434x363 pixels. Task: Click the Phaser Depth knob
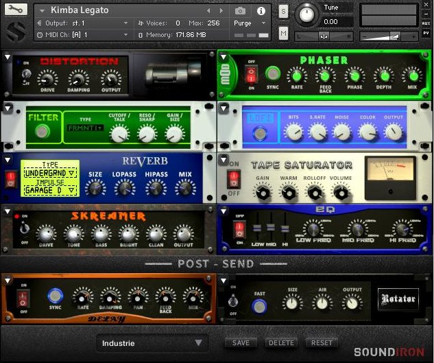coord(384,75)
